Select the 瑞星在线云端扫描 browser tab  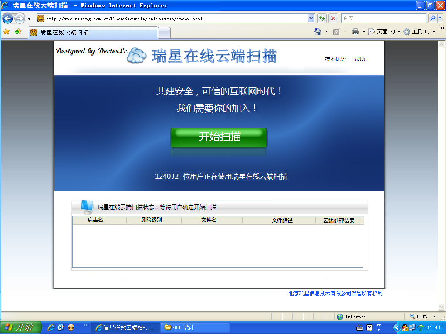pyautogui.click(x=93, y=32)
